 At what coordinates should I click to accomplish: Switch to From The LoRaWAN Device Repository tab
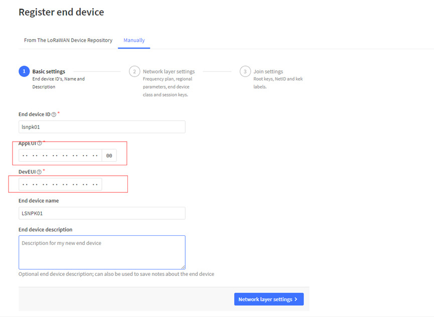tap(68, 41)
